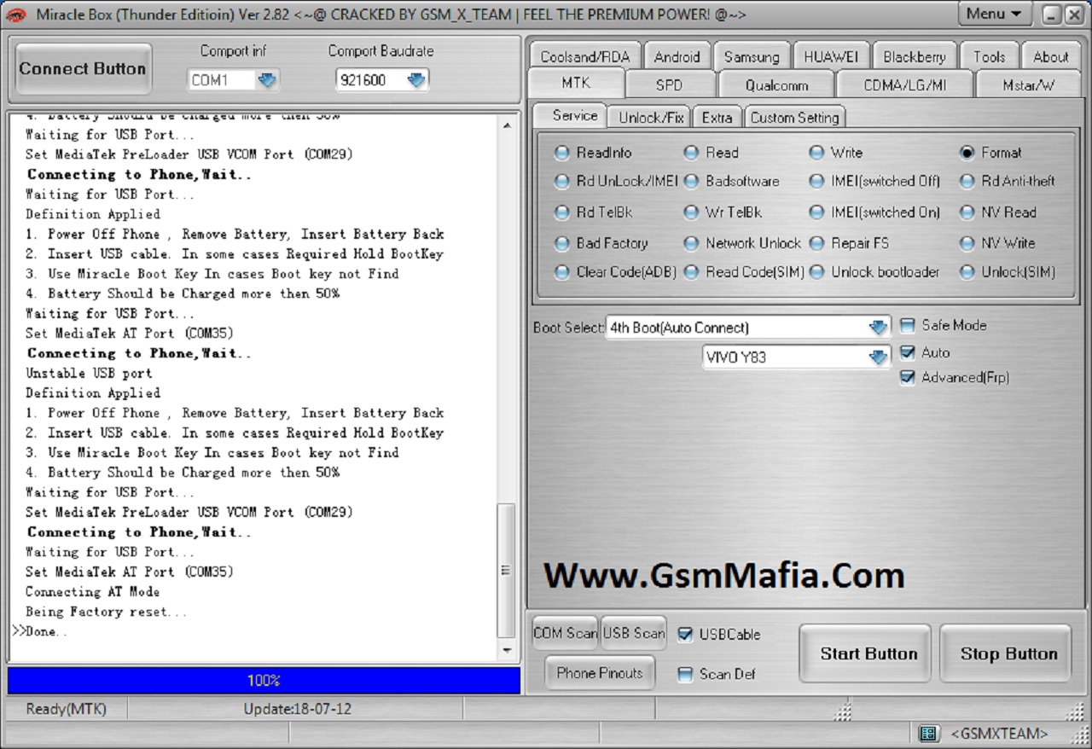Image resolution: width=1092 pixels, height=749 pixels.
Task: Open the Custom Setting sub-tab
Action: [795, 118]
